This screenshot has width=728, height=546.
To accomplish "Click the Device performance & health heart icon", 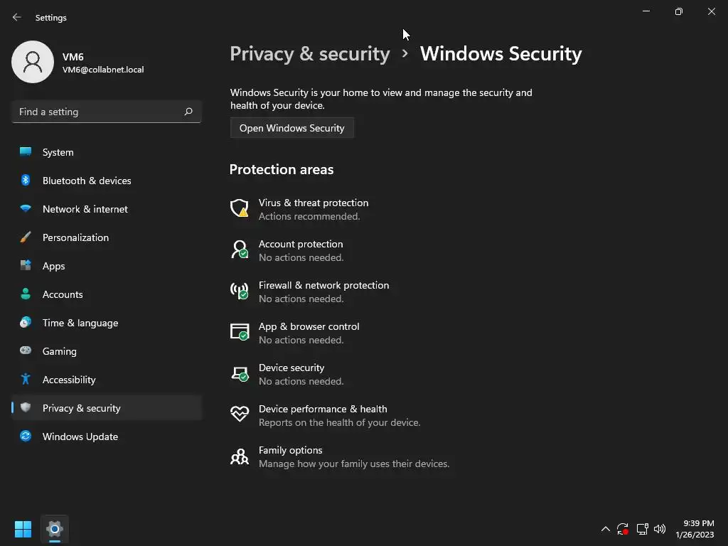I will [240, 414].
